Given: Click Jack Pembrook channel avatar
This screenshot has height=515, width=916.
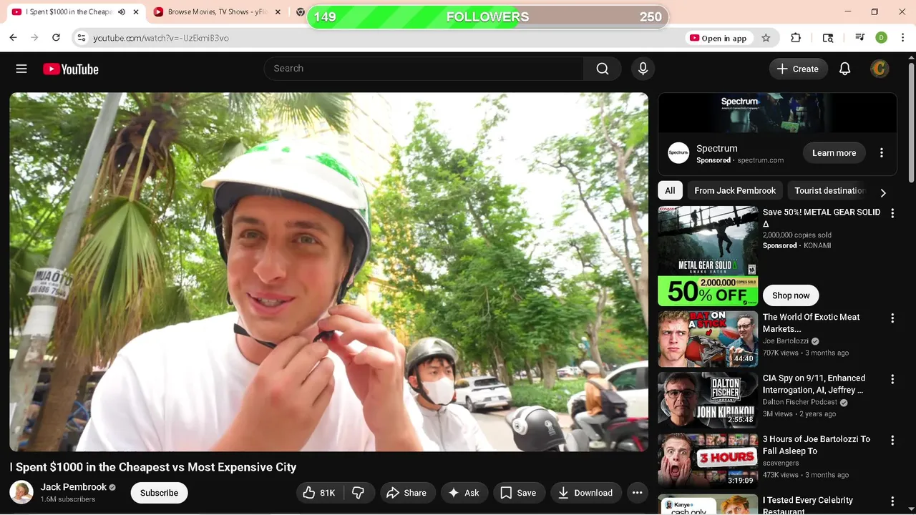Looking at the screenshot, I should 21,492.
